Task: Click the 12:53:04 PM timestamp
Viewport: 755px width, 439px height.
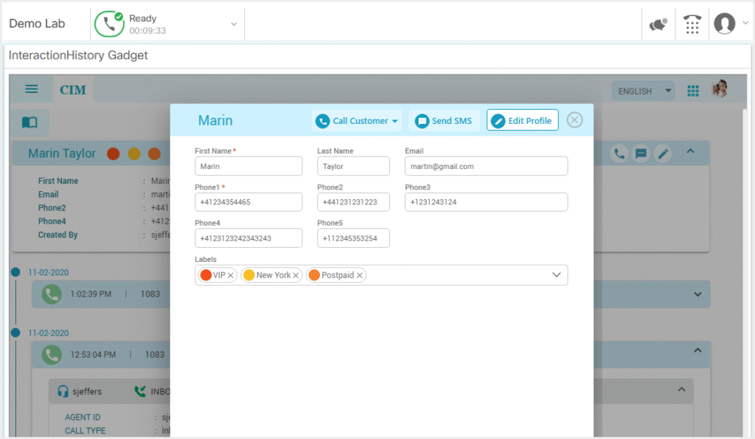Action: click(x=93, y=355)
